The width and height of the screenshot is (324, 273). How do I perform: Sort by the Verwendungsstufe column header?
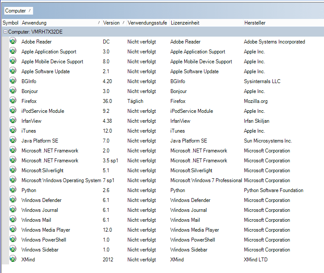(x=147, y=23)
